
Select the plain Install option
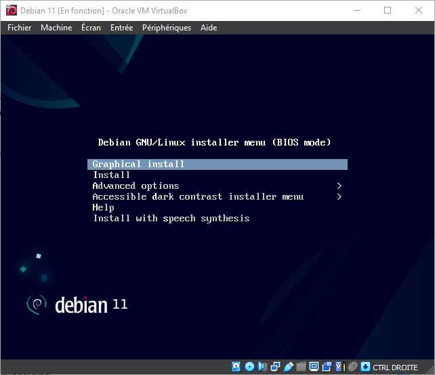[x=111, y=175]
